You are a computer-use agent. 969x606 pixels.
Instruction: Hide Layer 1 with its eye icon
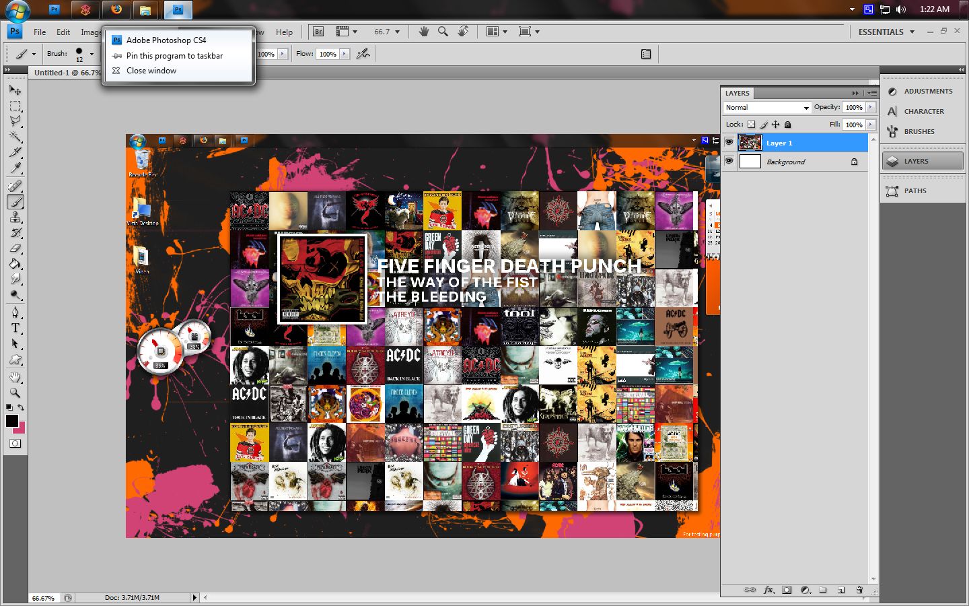tap(729, 142)
